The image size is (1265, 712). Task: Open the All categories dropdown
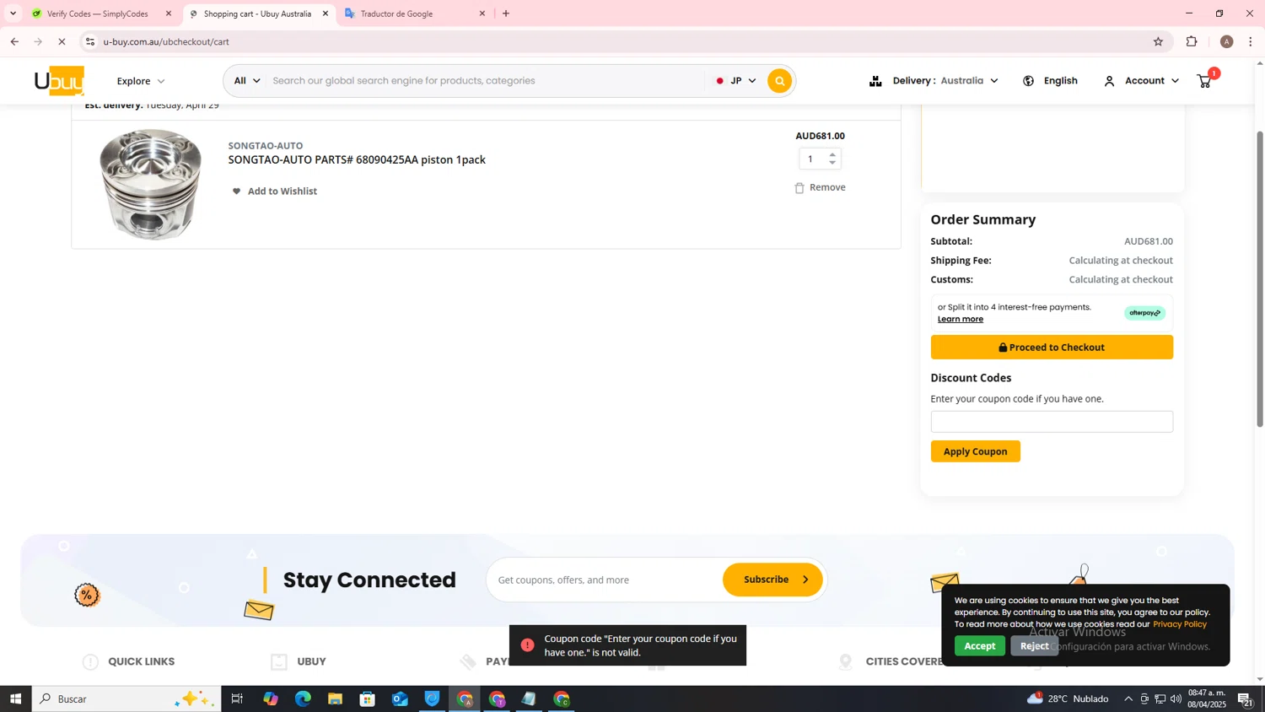click(247, 81)
